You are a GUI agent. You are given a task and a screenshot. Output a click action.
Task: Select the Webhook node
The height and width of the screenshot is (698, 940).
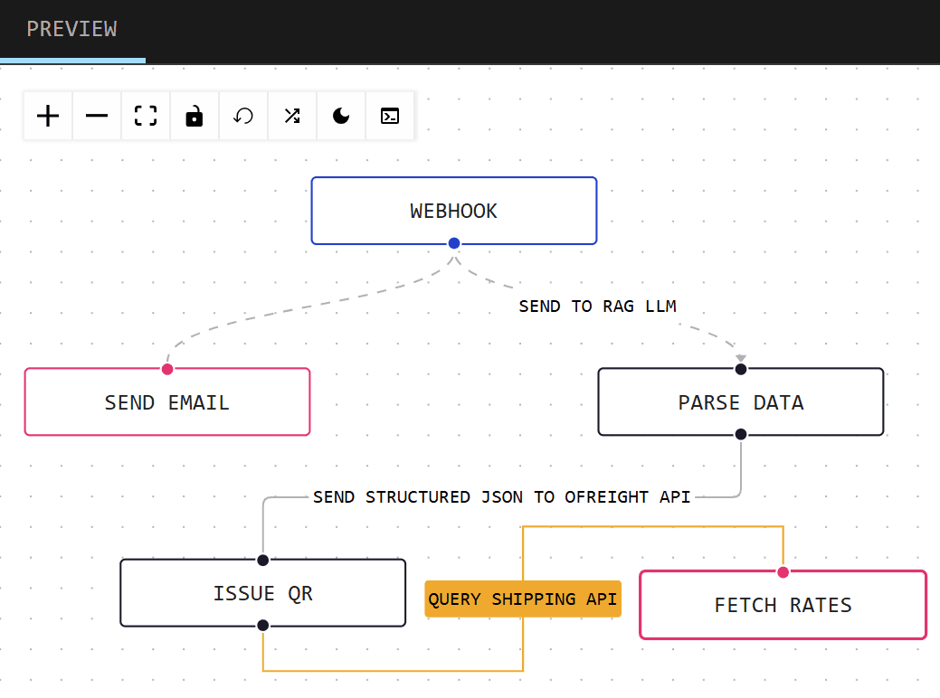click(x=453, y=211)
